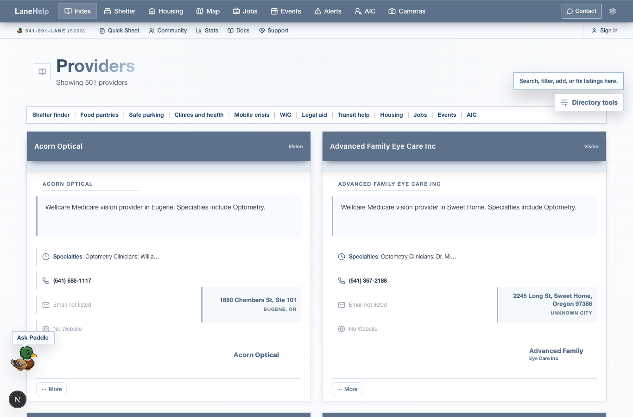Call Acorn Optical at (541) 686-1117
This screenshot has width=633, height=417.
(72, 281)
